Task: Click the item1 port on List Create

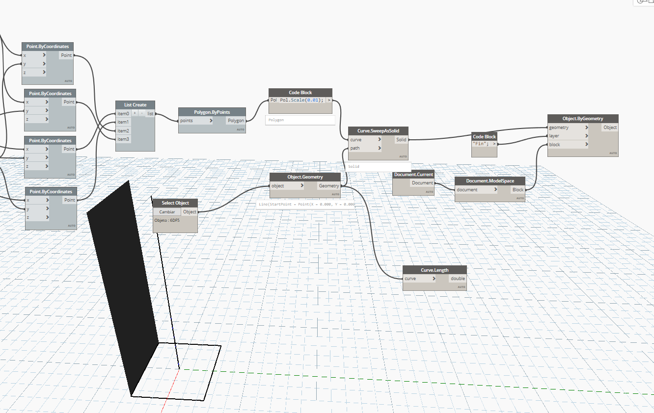Action: coord(123,122)
